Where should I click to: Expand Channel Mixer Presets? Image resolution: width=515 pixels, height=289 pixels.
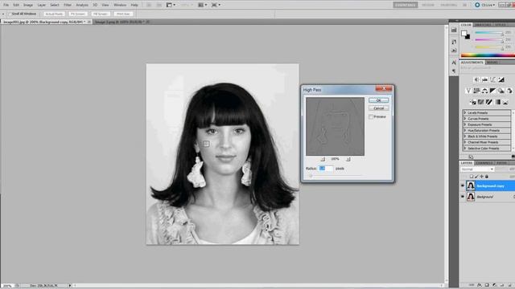click(x=465, y=142)
